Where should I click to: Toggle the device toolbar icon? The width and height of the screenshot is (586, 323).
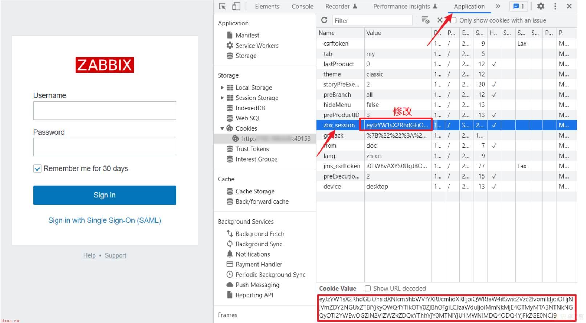[x=236, y=6]
